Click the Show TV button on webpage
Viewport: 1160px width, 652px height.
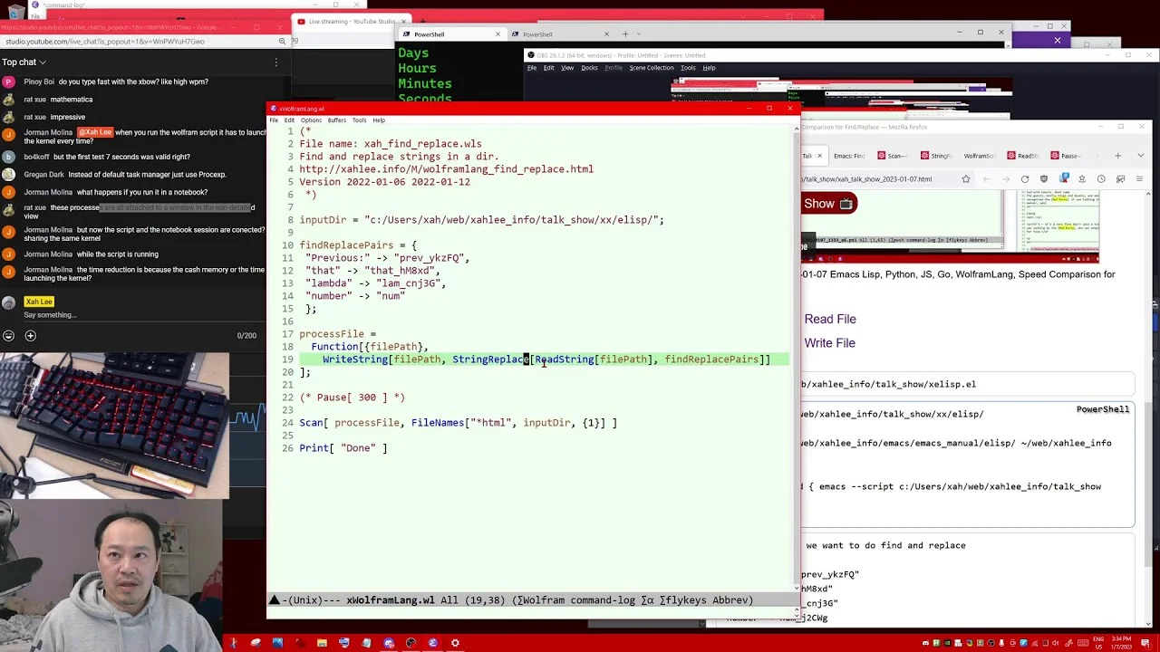pos(828,204)
